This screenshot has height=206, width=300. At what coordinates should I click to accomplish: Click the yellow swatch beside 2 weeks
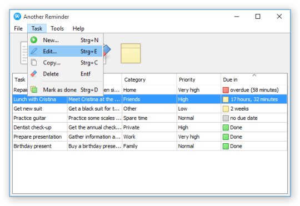226,109
